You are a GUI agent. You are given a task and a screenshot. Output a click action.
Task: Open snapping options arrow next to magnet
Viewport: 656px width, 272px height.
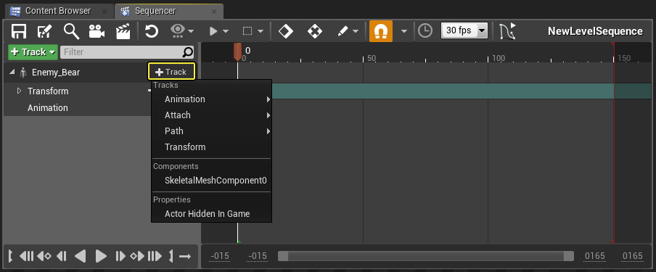click(404, 31)
